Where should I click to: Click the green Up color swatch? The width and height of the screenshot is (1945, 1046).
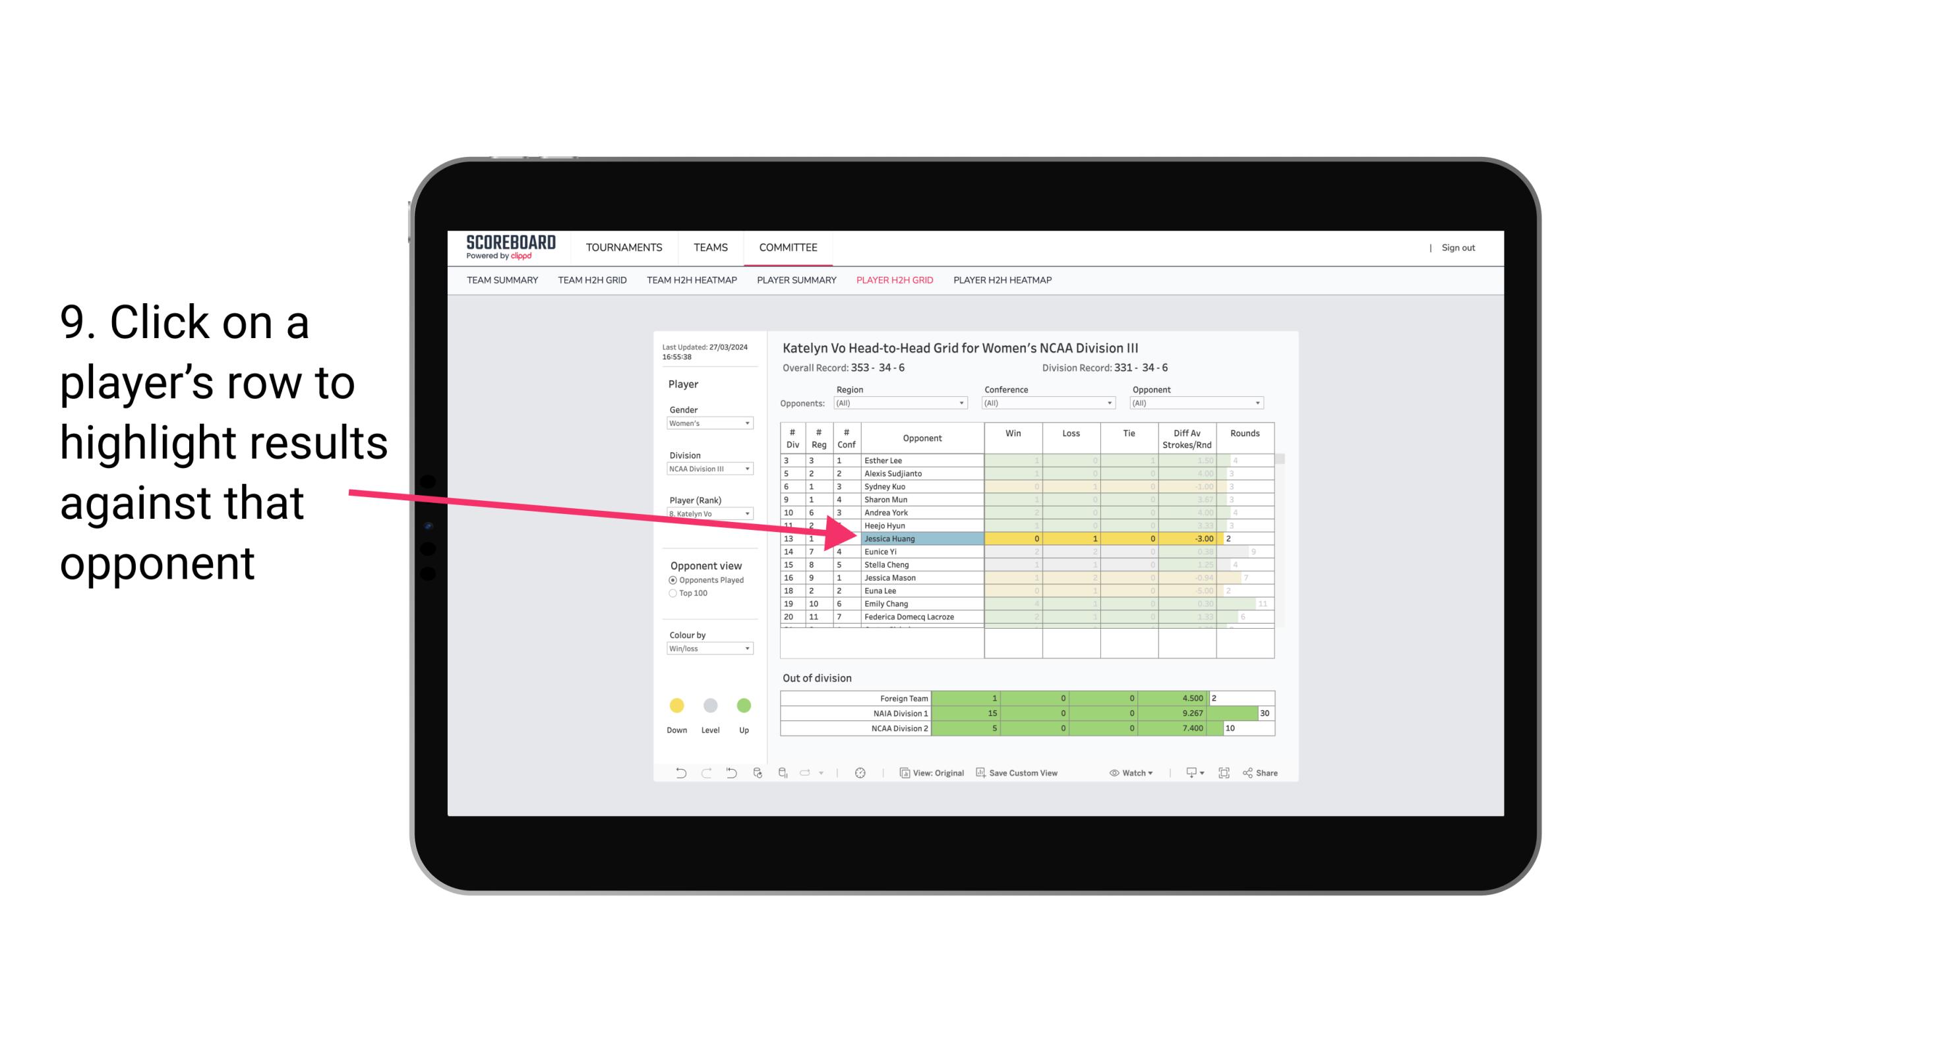tap(743, 705)
